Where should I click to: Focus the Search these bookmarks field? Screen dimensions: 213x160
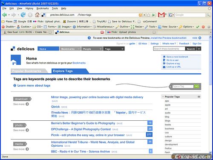tap(169, 49)
